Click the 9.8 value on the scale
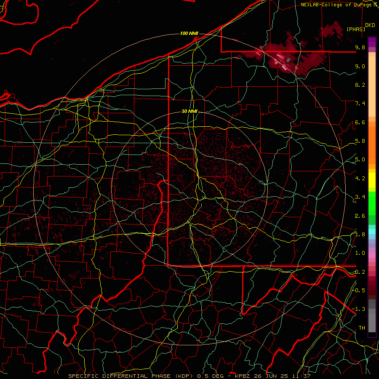 click(x=360, y=47)
